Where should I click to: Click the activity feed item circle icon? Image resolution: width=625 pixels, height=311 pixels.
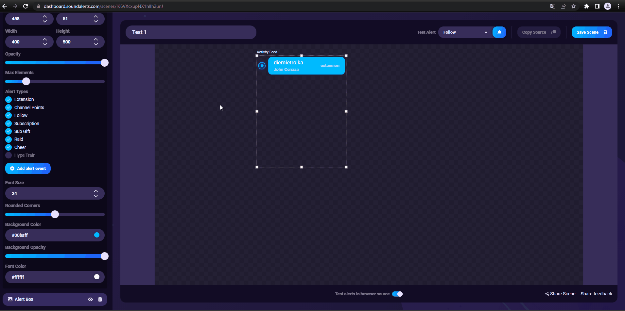coord(262,66)
